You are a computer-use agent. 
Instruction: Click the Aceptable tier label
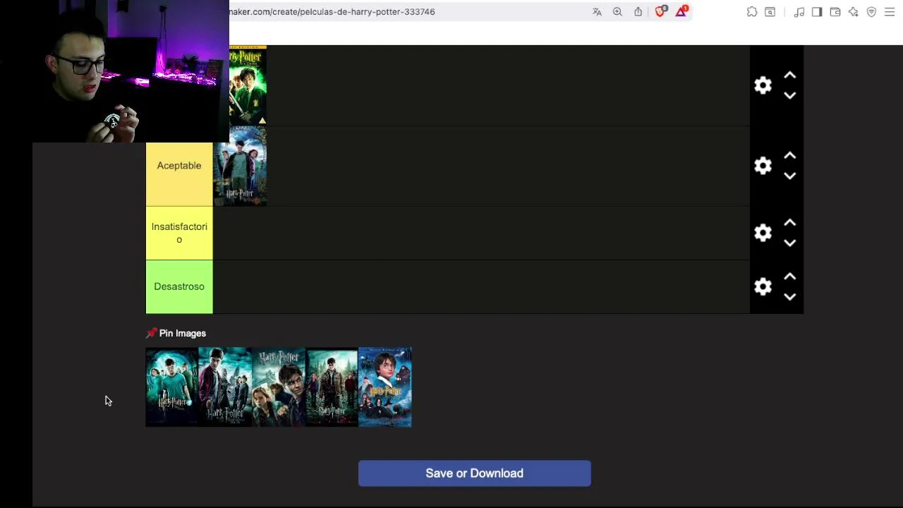[x=179, y=166]
